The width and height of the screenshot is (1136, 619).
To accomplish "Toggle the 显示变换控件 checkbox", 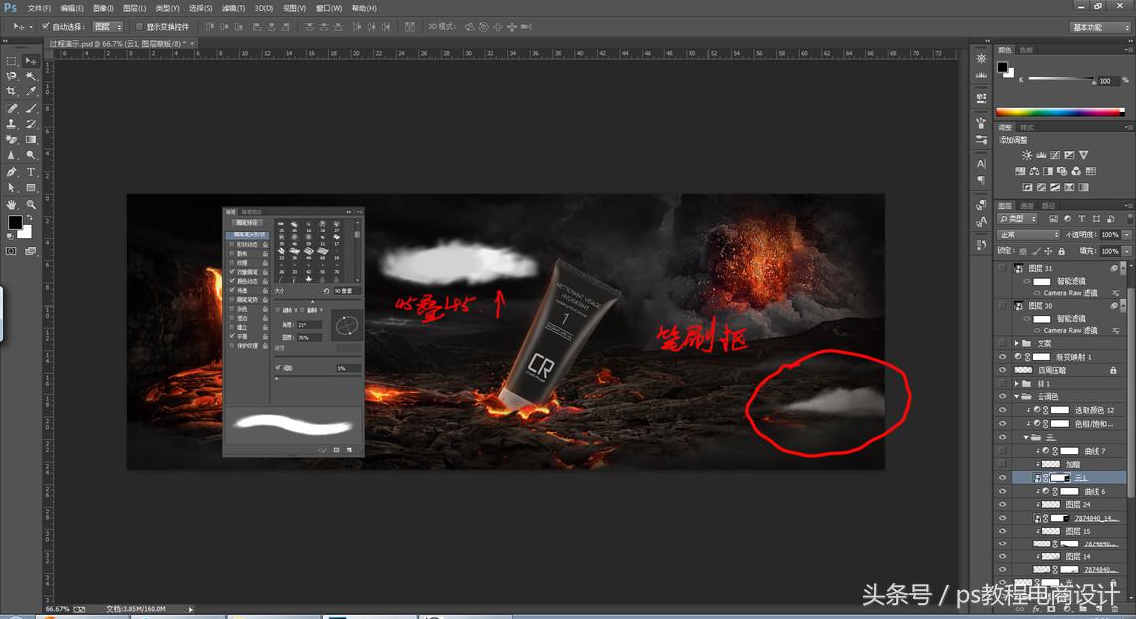I will [x=140, y=27].
